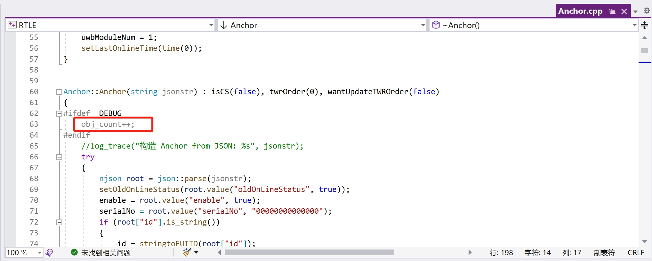The width and height of the screenshot is (652, 261).
Task: Click CRLF line ending indicator
Action: point(635,253)
